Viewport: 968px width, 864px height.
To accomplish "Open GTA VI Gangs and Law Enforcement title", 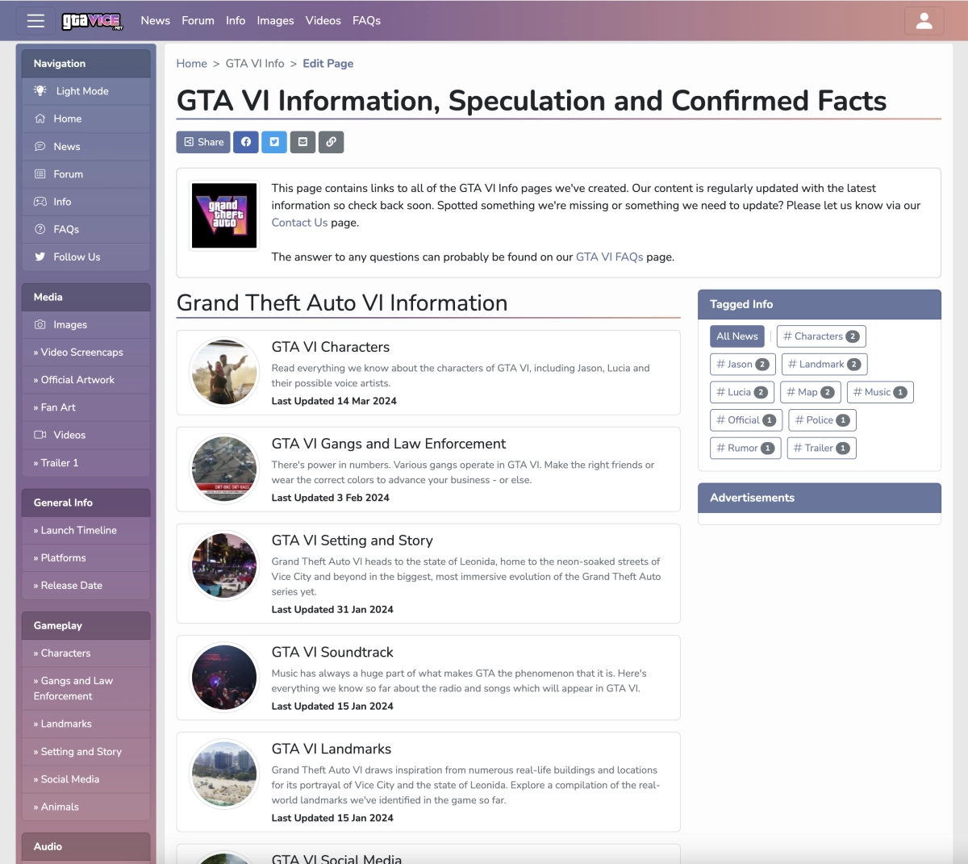I will [389, 444].
